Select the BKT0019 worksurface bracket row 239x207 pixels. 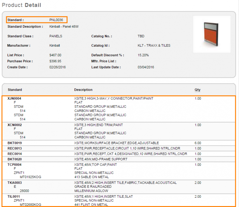point(15,143)
